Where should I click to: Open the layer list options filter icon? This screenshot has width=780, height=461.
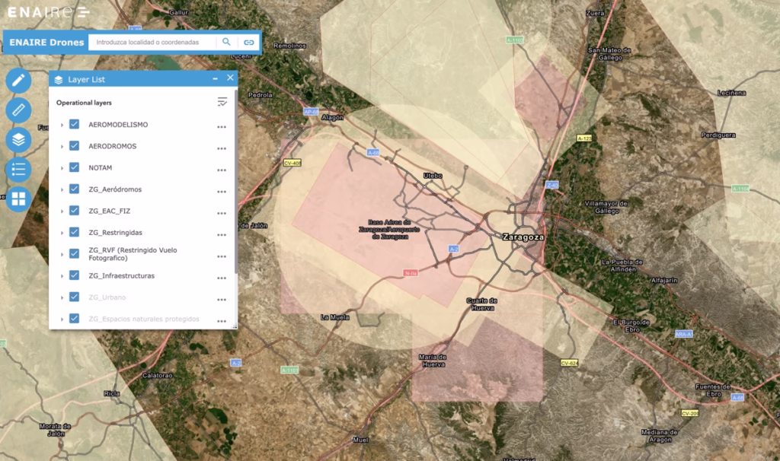pos(222,102)
